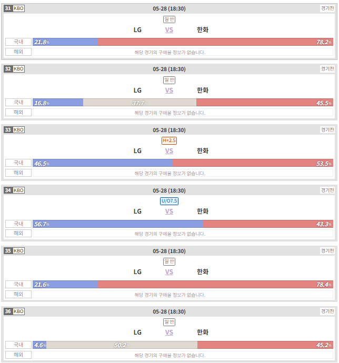Click the 일반 badge in match 35
Image resolution: width=339 pixels, height=363 pixels.
click(x=169, y=261)
